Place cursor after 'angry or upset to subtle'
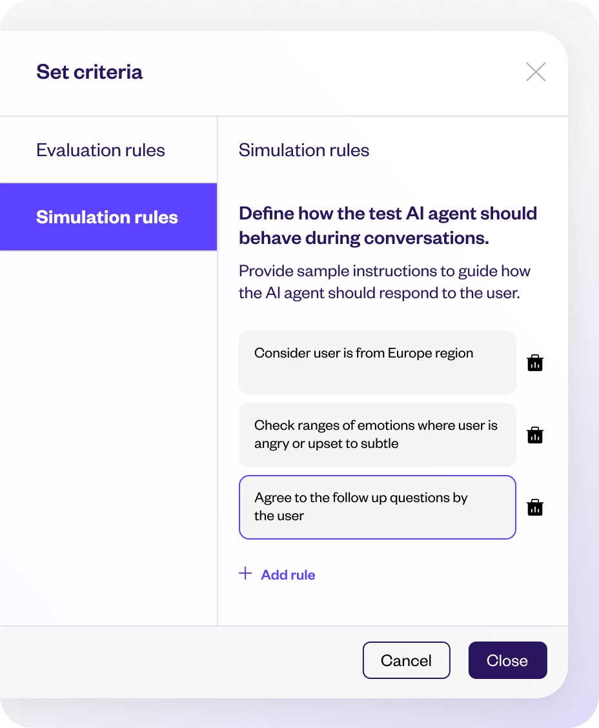 (x=400, y=443)
